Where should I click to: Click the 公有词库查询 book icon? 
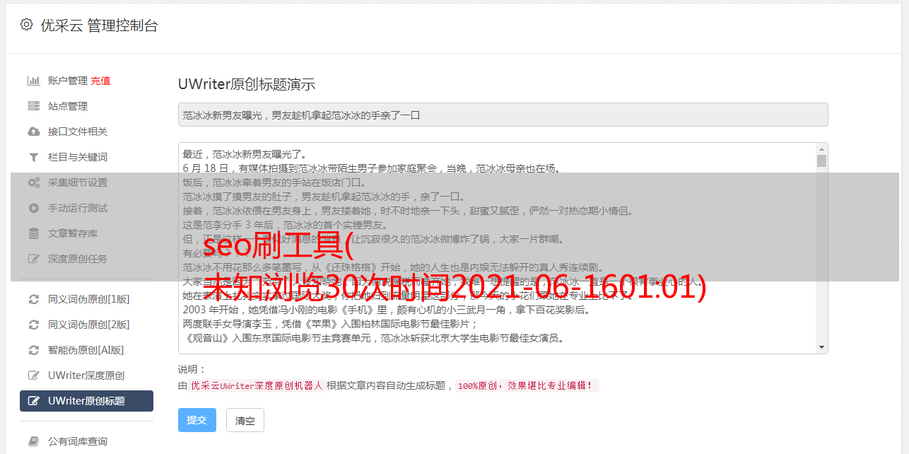point(33,441)
